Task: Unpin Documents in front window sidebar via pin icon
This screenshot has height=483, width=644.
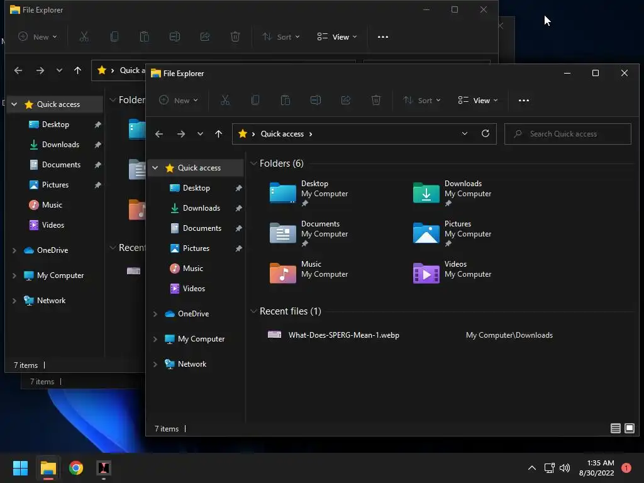Action: [238, 228]
